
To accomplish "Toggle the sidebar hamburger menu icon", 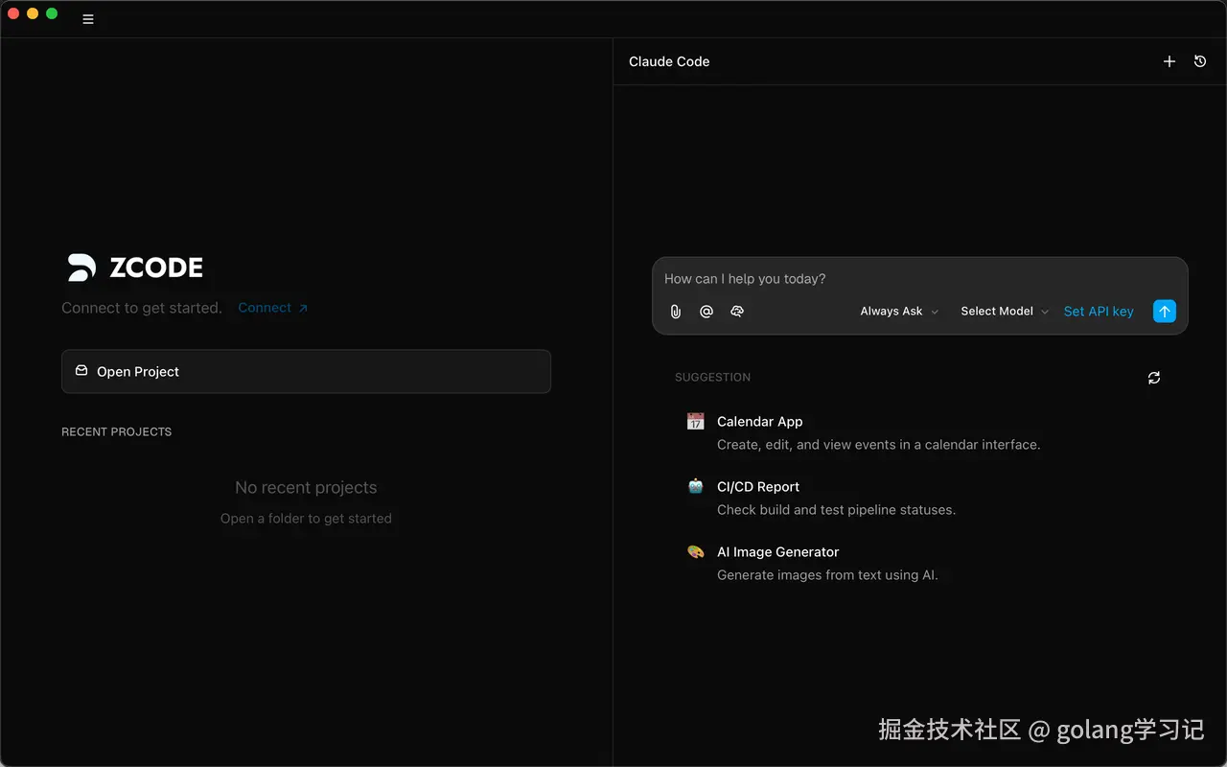I will tap(88, 19).
